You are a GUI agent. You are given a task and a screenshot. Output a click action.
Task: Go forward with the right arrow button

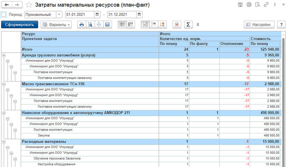coord(17,5)
